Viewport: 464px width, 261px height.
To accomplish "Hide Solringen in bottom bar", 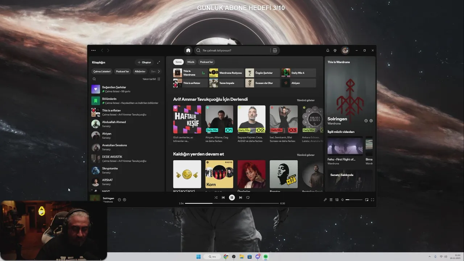I will pos(119,200).
